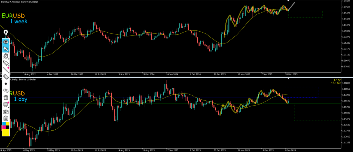This screenshot has height=152, width=353.
Task: Click the blue horizontal line on daily chart
Action: point(172,97)
